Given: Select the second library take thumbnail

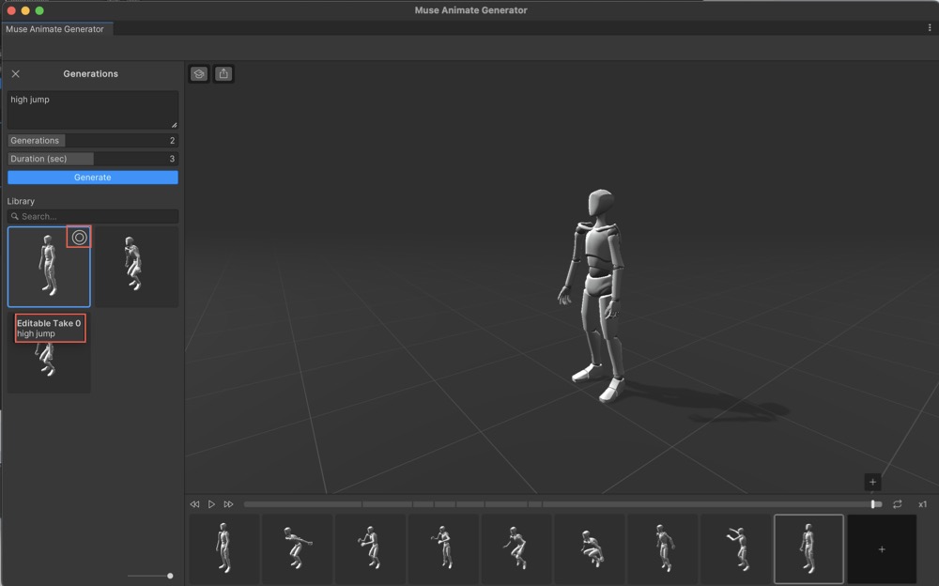Looking at the screenshot, I should click(136, 267).
